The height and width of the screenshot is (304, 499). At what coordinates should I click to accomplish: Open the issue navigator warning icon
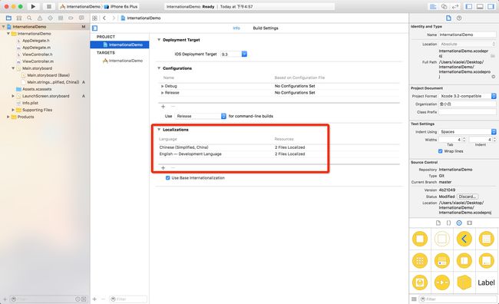coord(40,18)
